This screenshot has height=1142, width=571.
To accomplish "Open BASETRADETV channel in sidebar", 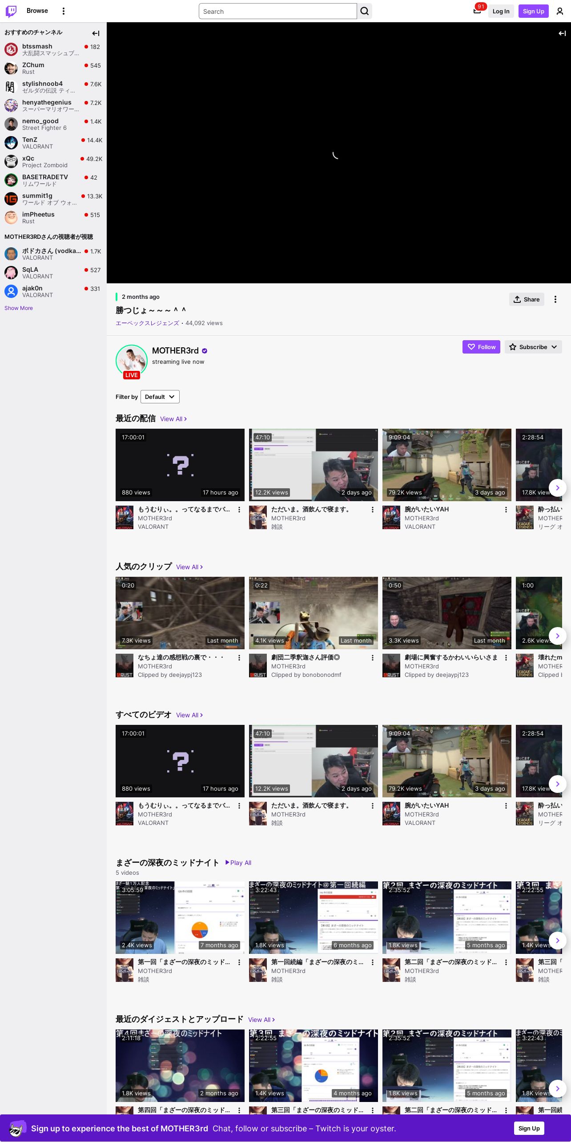I will pyautogui.click(x=53, y=180).
